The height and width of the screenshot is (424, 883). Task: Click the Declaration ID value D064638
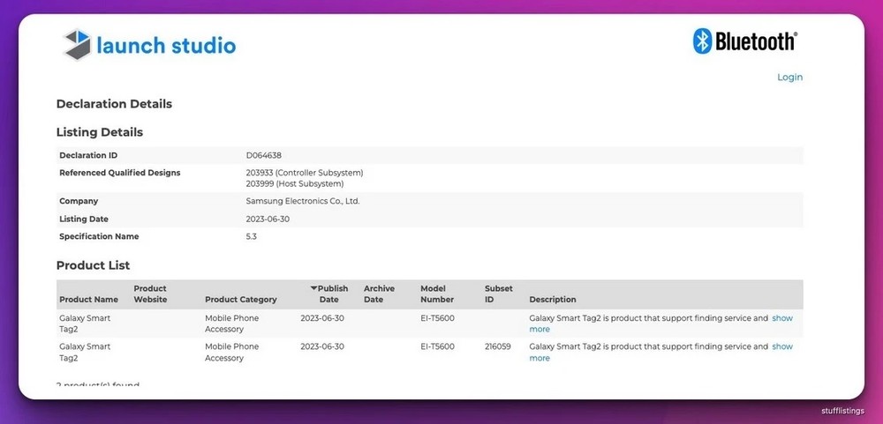[x=263, y=155]
